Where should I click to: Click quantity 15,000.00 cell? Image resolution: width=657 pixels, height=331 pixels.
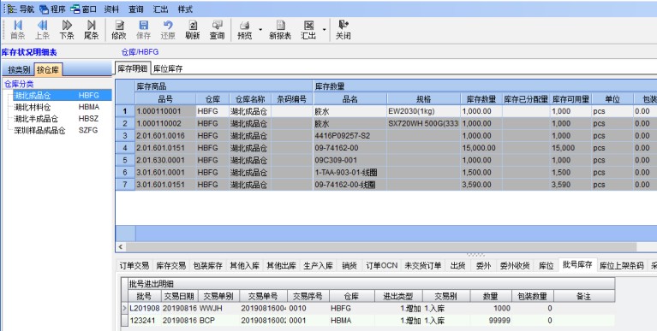click(481, 148)
